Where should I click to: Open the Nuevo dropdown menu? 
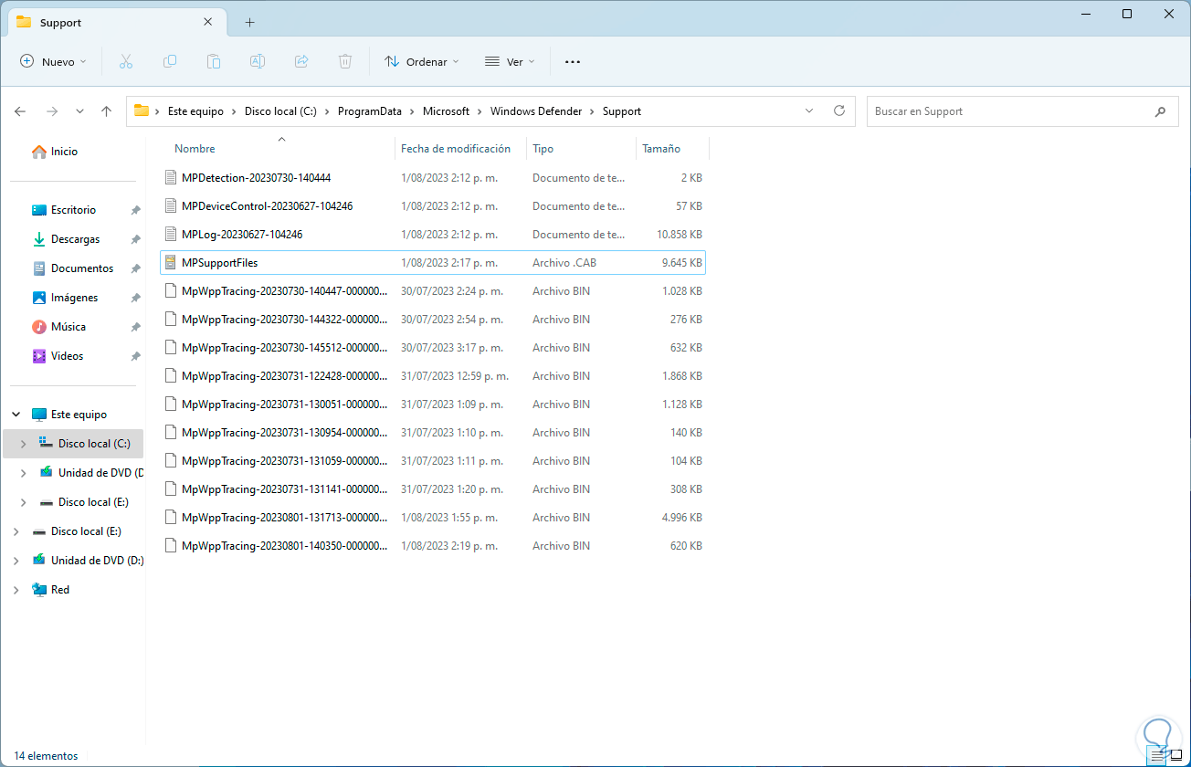[53, 61]
